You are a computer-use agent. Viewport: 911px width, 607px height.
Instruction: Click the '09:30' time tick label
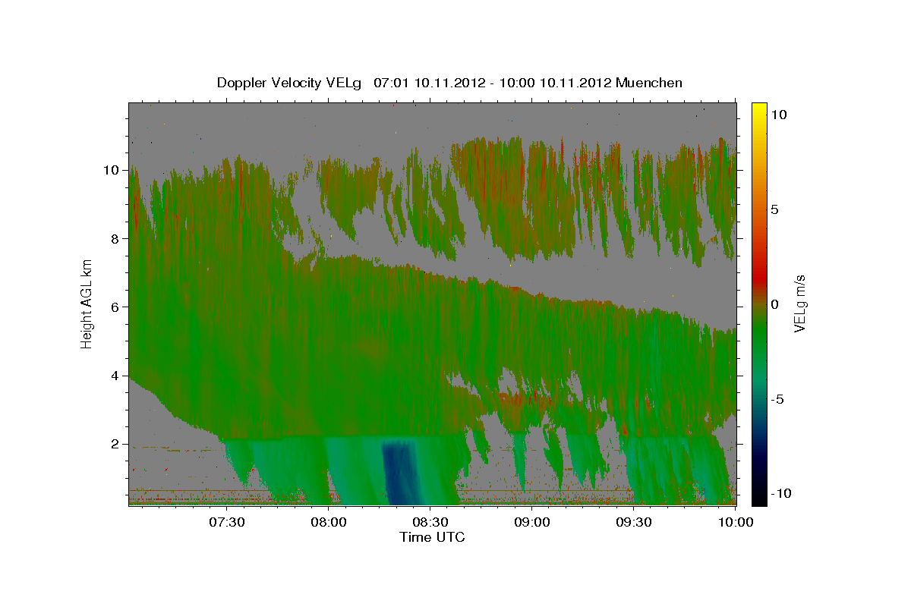click(634, 522)
